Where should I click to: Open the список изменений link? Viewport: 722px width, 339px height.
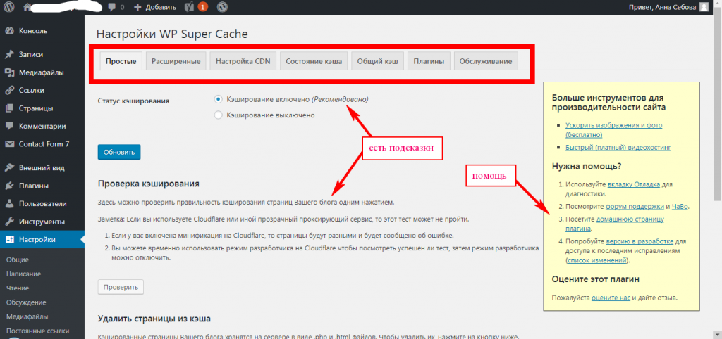pos(597,260)
